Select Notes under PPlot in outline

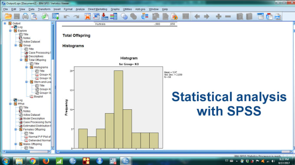(27, 111)
